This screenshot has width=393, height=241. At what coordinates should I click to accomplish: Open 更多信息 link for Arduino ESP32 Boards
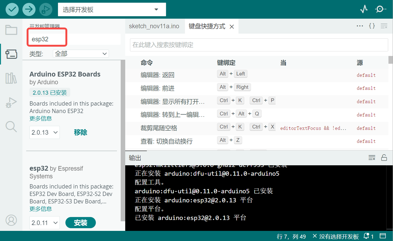[x=41, y=118]
